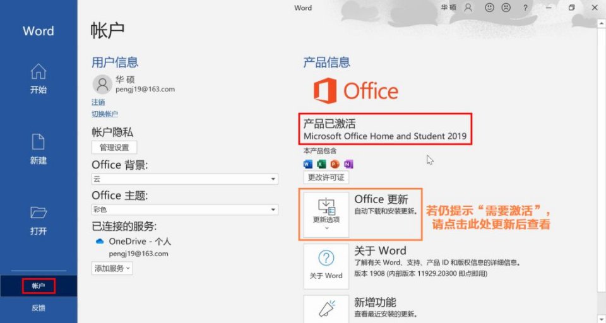Expand the 添加服务 dropdown button

pos(112,268)
